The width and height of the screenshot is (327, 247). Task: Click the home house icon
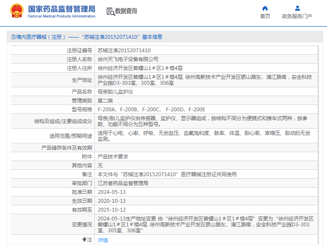click(265, 8)
